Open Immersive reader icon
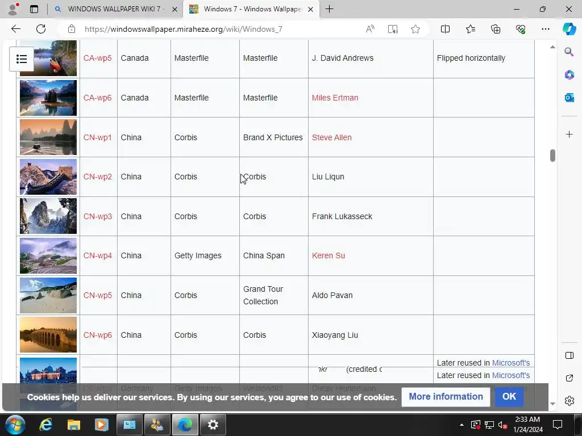The width and height of the screenshot is (582, 436). pyautogui.click(x=393, y=29)
